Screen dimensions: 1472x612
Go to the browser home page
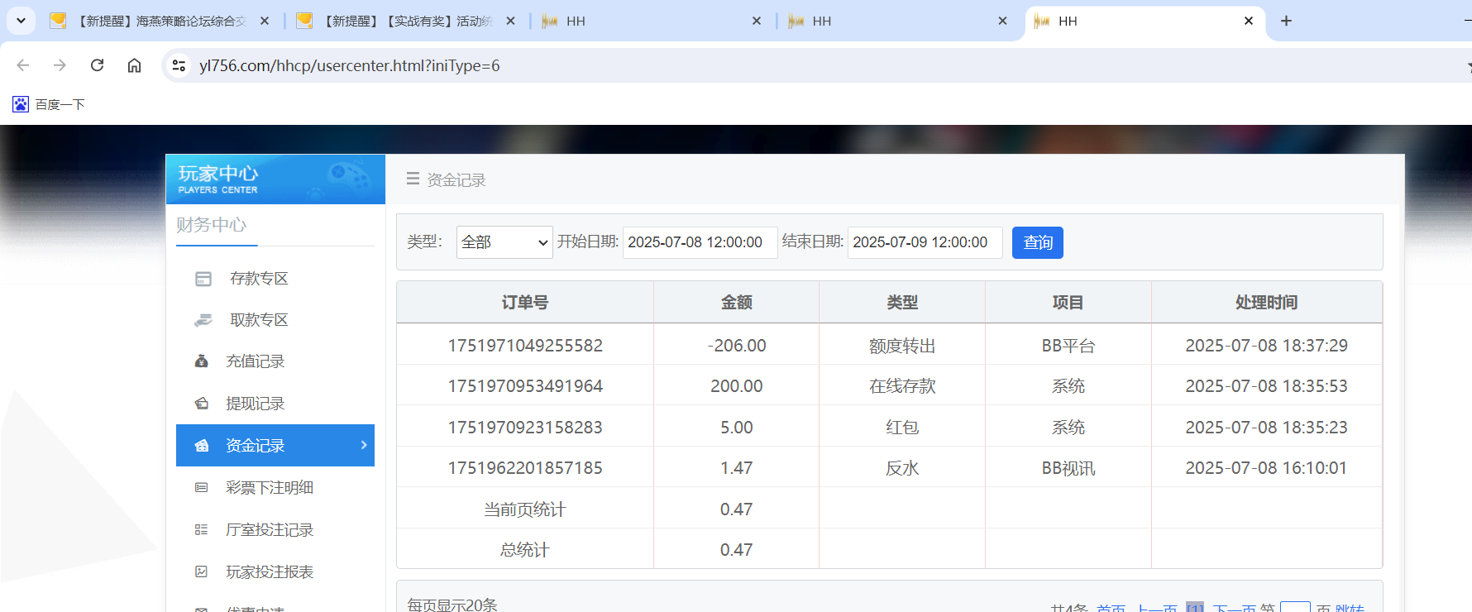pos(134,65)
